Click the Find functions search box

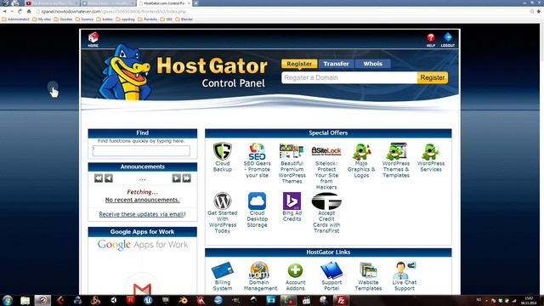click(141, 150)
